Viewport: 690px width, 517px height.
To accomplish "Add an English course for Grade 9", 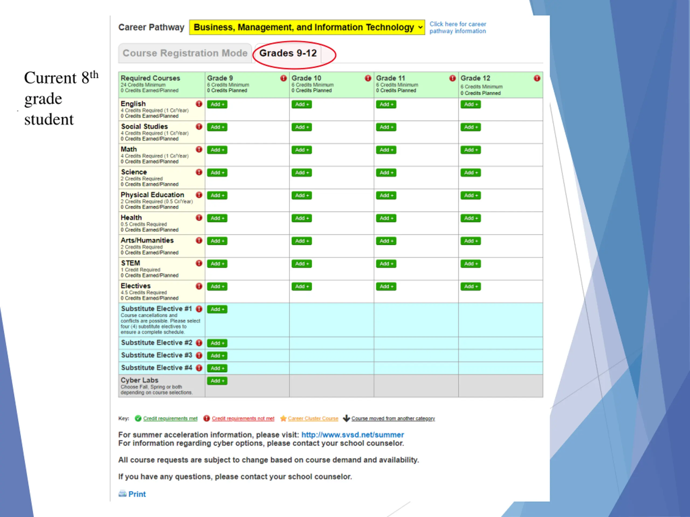I will 217,104.
